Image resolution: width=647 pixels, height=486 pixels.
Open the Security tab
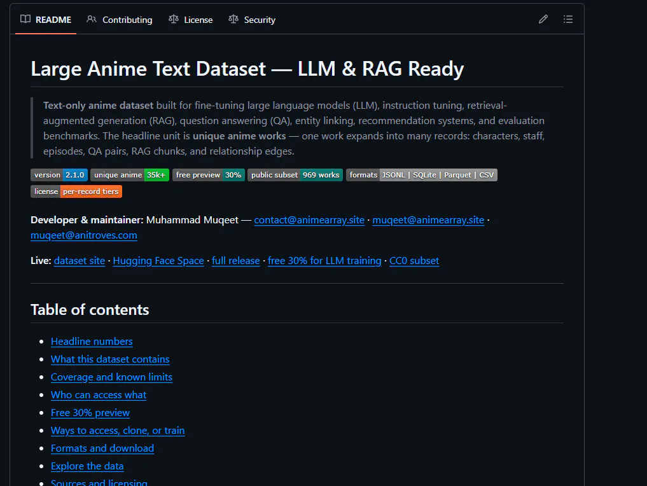pos(252,20)
